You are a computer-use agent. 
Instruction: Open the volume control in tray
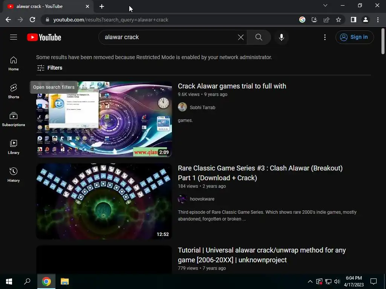(x=337, y=281)
